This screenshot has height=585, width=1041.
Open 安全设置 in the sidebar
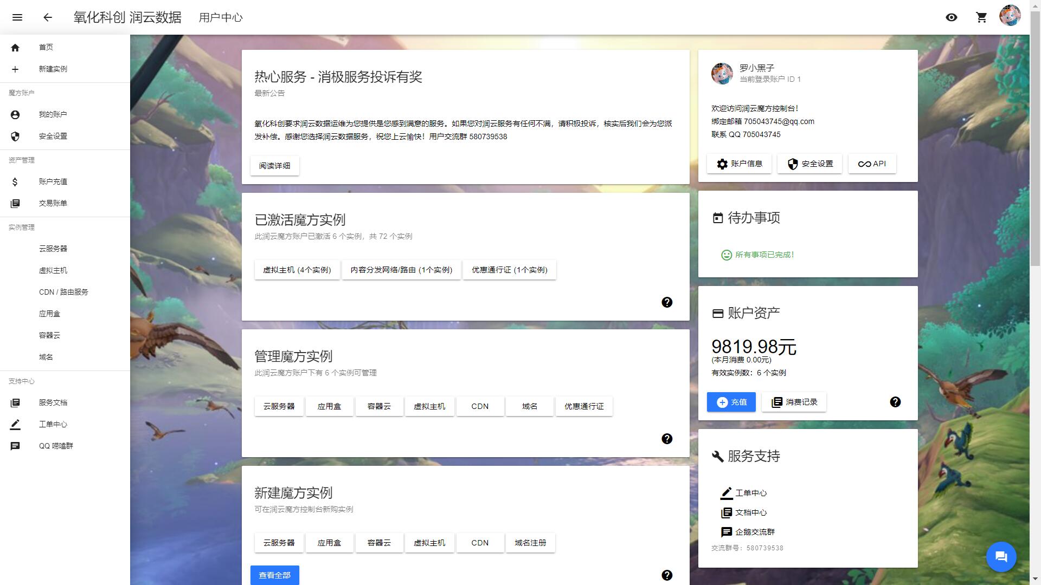(65, 136)
